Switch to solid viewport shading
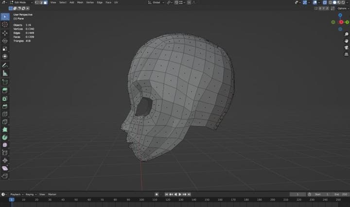Image resolution: width=350 pixels, height=207 pixels. point(334,2)
